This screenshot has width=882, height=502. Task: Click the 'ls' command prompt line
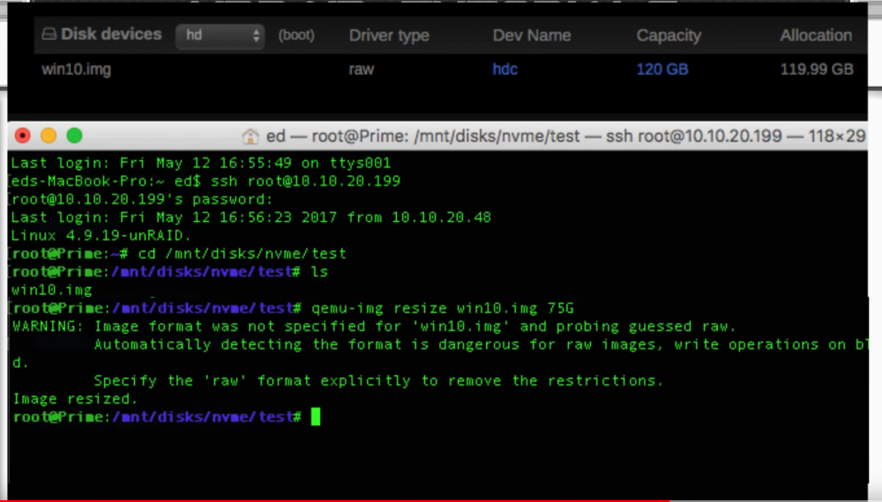tap(170, 272)
